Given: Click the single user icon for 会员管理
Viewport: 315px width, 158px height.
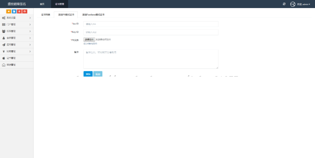Looking at the screenshot, I should 3,38.
